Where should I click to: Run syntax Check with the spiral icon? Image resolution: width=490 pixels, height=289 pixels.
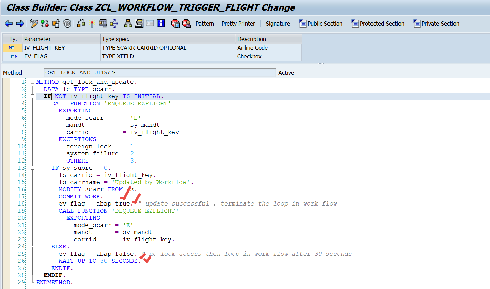click(x=67, y=24)
